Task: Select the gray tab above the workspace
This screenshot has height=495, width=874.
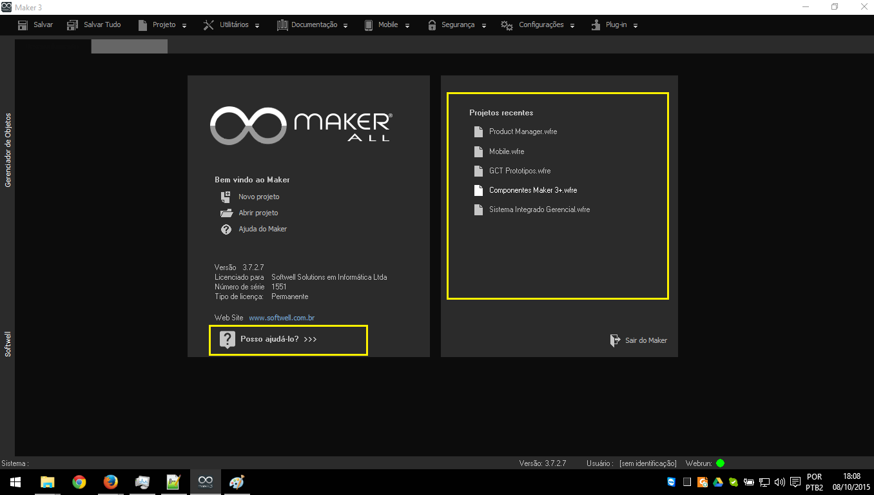Action: pyautogui.click(x=129, y=46)
